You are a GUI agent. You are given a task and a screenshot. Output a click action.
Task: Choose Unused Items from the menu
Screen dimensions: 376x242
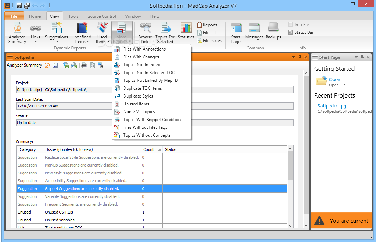[x=151, y=104]
